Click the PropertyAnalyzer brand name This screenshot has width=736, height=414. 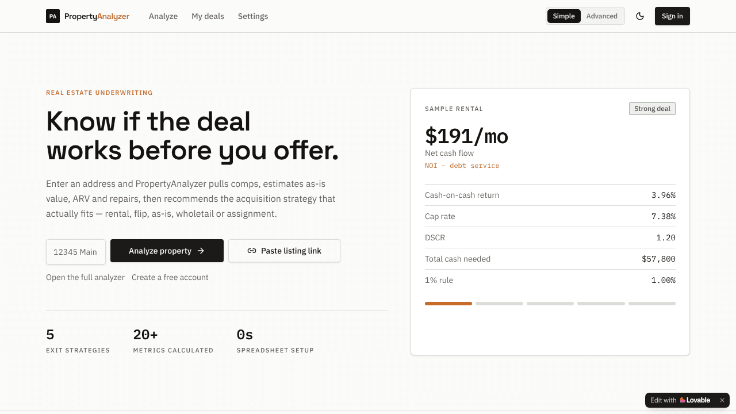(x=97, y=16)
